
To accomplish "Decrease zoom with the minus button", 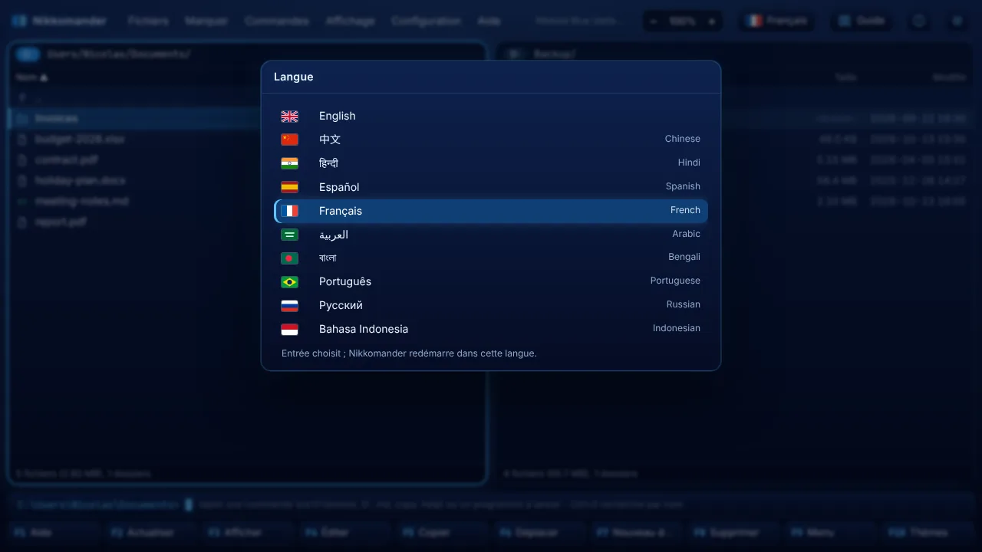I will pyautogui.click(x=654, y=21).
